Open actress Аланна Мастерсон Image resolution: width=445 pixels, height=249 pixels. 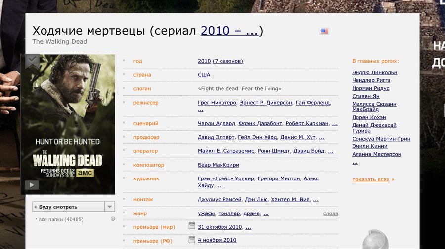click(377, 154)
